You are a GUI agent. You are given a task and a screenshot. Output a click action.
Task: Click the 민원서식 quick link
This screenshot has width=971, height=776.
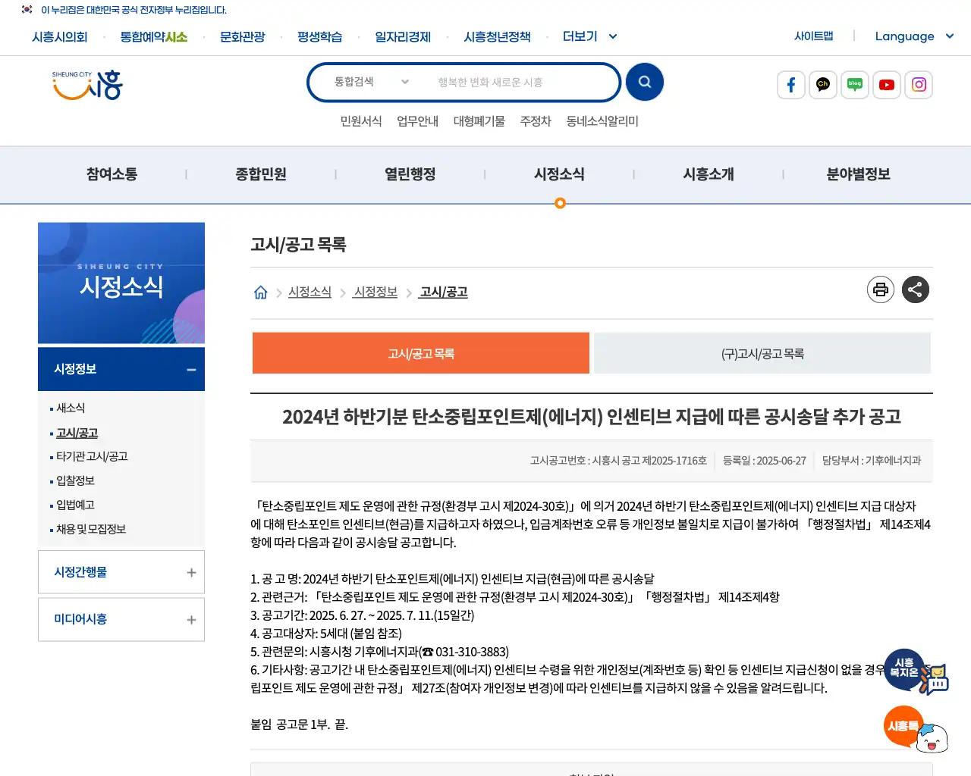[361, 121]
